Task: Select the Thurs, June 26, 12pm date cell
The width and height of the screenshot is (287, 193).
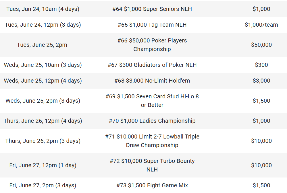Action: (x=43, y=121)
